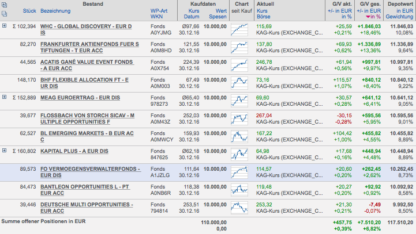Sort G/V ges. by +/- in EUR
Viewport: 416px width, 234px height.
369,11
